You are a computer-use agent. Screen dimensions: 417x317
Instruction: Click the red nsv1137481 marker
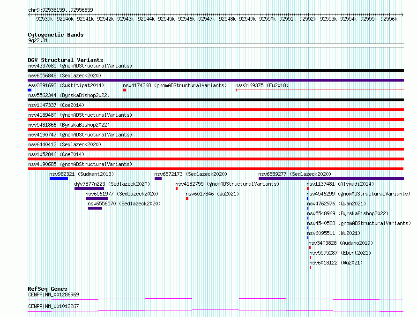click(308, 189)
